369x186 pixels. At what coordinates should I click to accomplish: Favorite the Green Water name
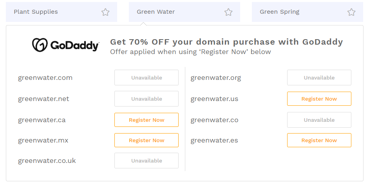tap(228, 12)
